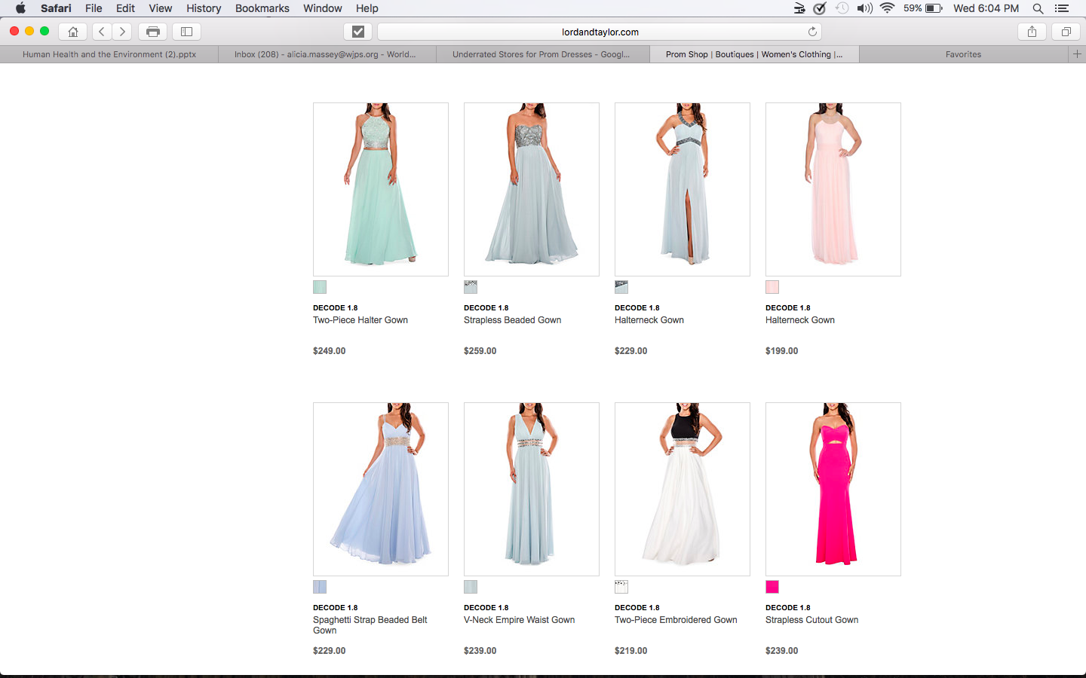1086x678 pixels.
Task: Click the lordandtaylor.com address field
Action: (600, 32)
